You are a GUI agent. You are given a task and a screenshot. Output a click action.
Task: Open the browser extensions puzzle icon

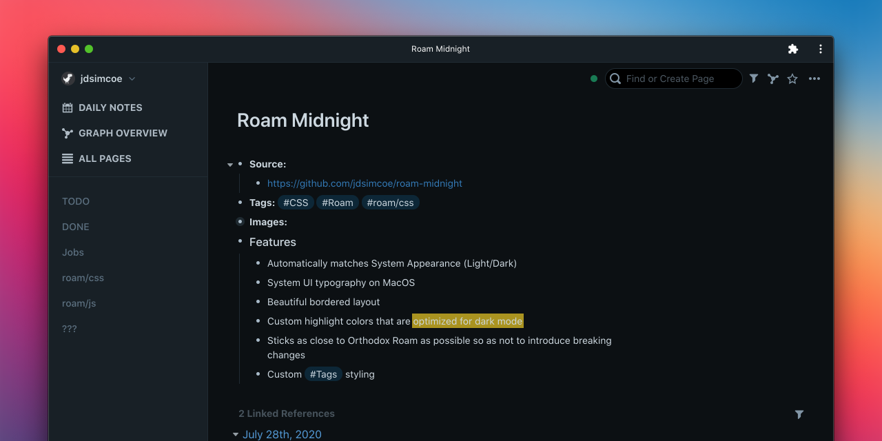pyautogui.click(x=792, y=49)
